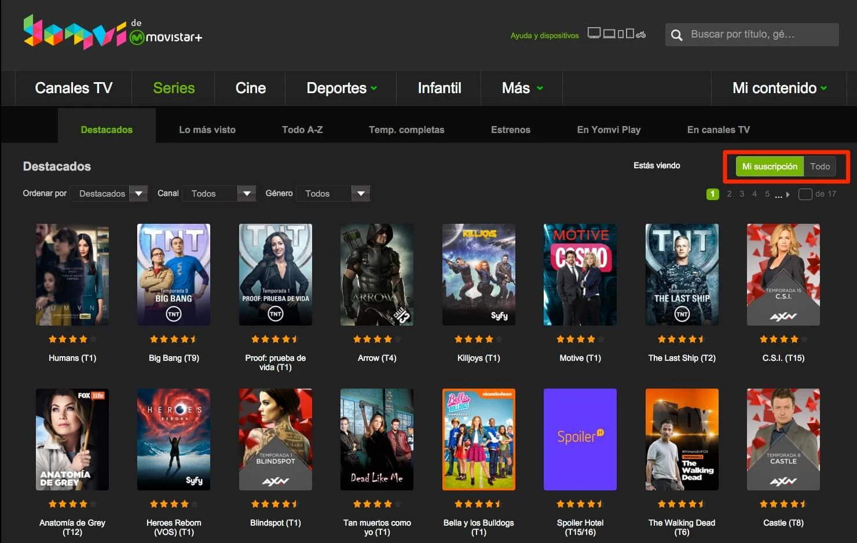Click the title The Last Ship (T2)

point(682,358)
